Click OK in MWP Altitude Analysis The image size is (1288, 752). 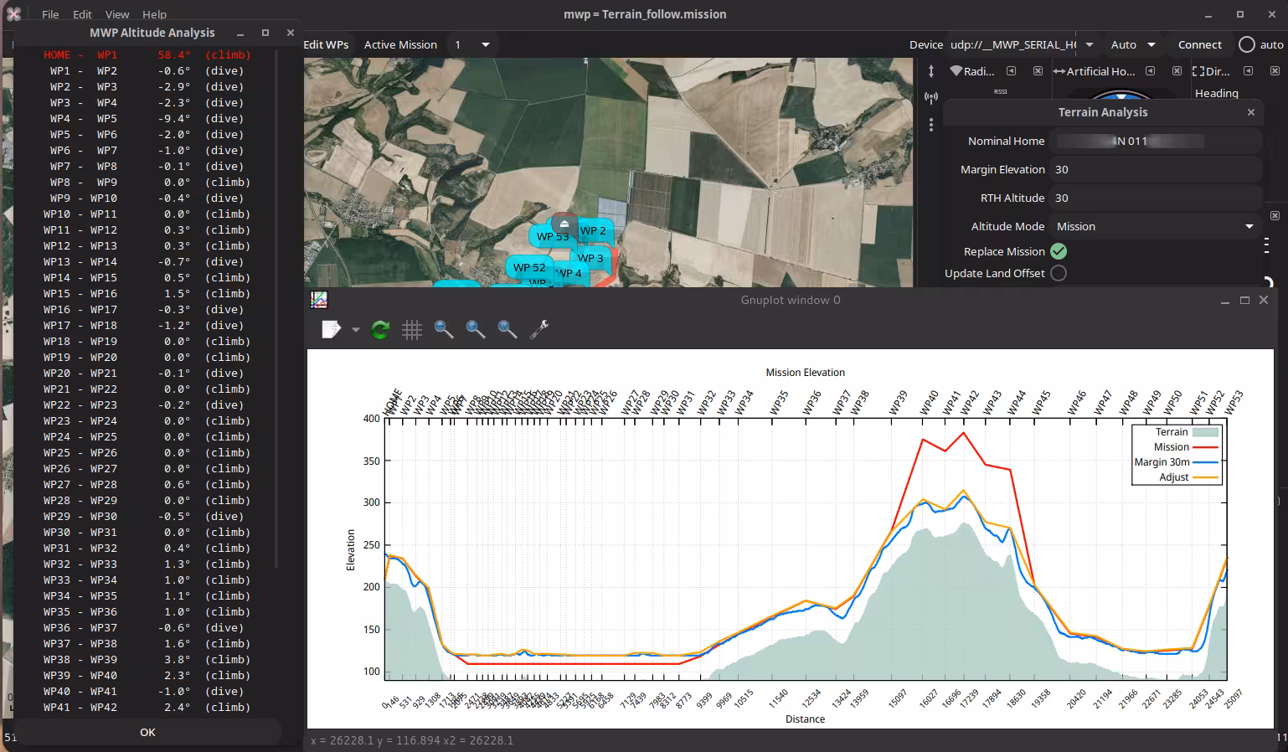pos(147,732)
